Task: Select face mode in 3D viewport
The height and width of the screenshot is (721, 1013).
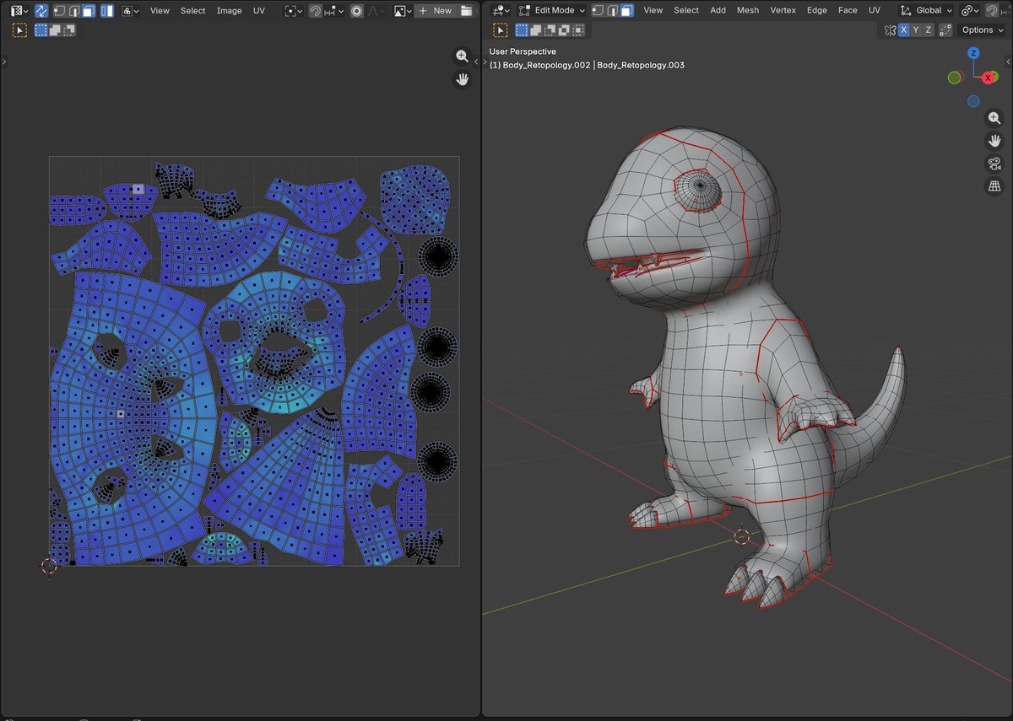Action: coord(628,10)
